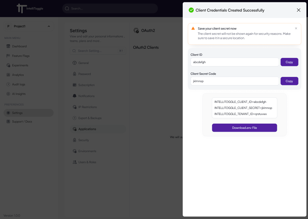The width and height of the screenshot is (308, 219).
Task: Copy the Client ID value
Action: coord(289,62)
